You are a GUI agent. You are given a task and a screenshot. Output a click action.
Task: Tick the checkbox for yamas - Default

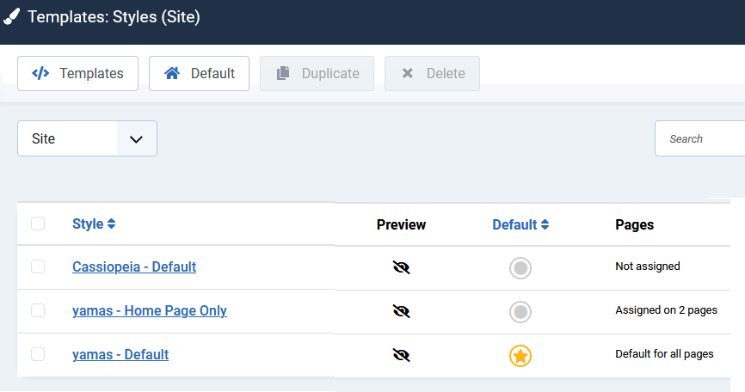38,354
